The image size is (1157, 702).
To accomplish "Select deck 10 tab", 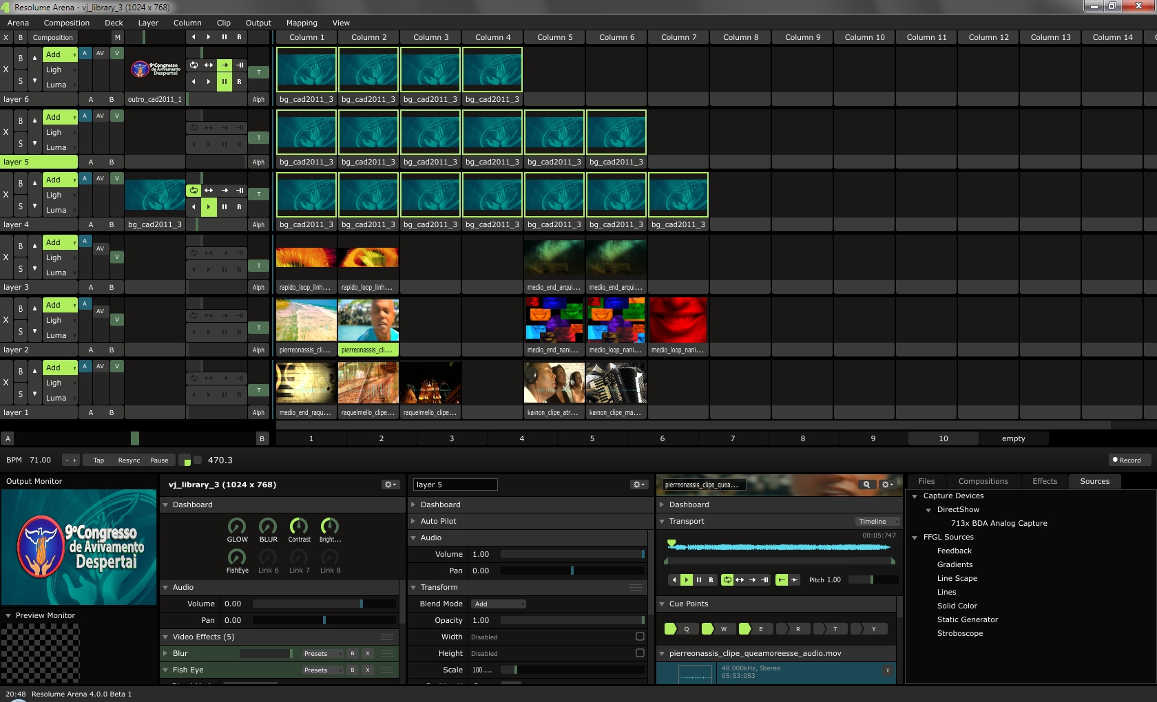I will (943, 438).
